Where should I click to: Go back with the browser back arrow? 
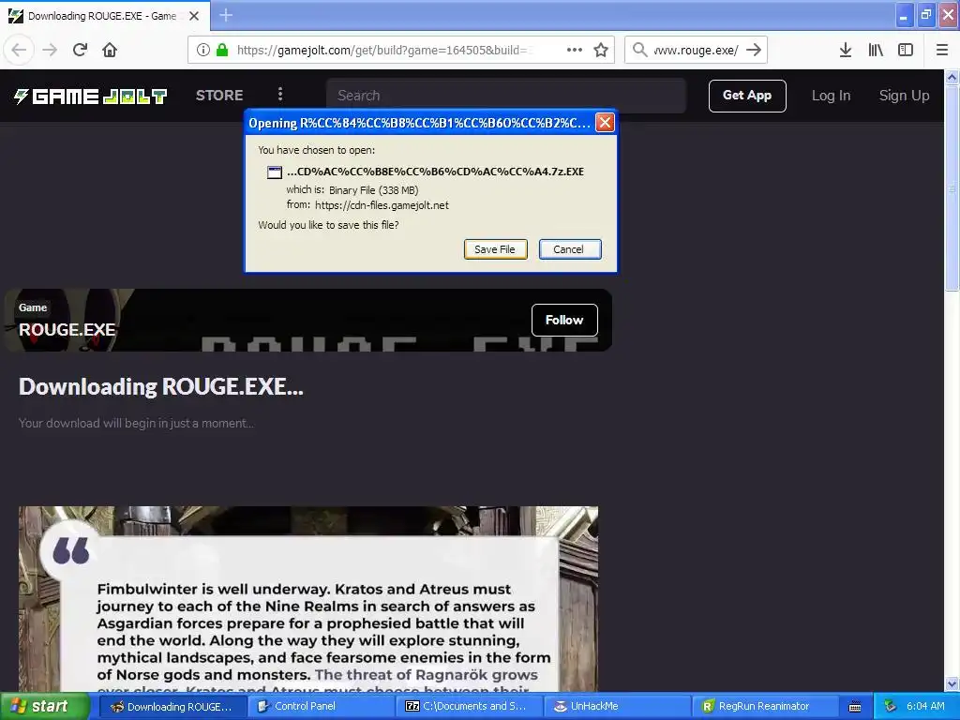(19, 50)
